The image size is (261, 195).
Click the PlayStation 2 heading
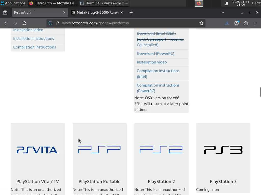pyautogui.click(x=161, y=182)
